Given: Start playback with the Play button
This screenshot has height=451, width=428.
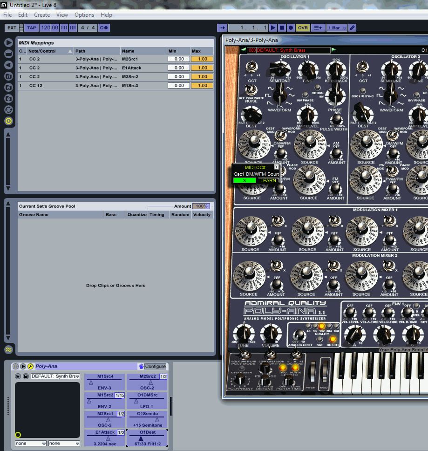Looking at the screenshot, I should click(273, 27).
